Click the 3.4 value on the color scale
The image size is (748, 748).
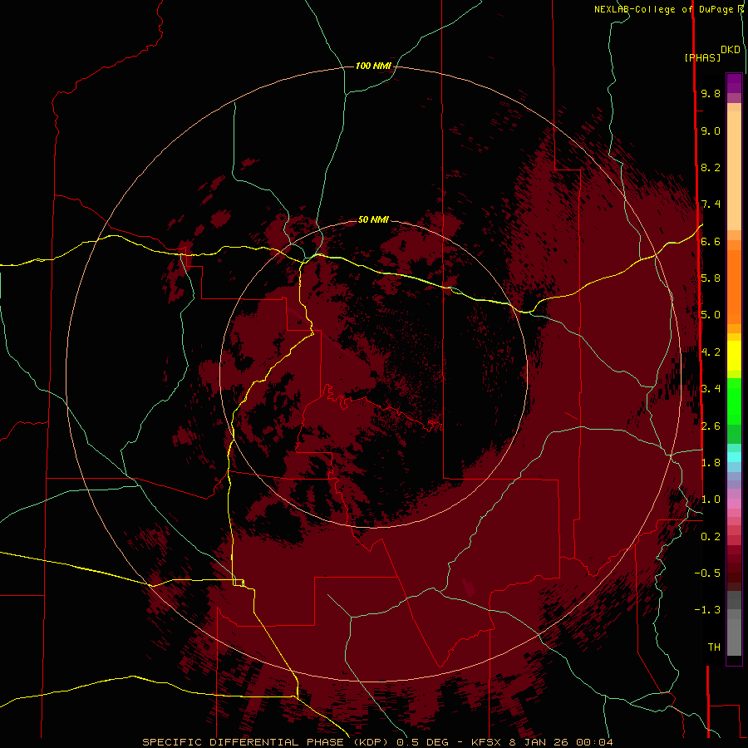[x=711, y=389]
